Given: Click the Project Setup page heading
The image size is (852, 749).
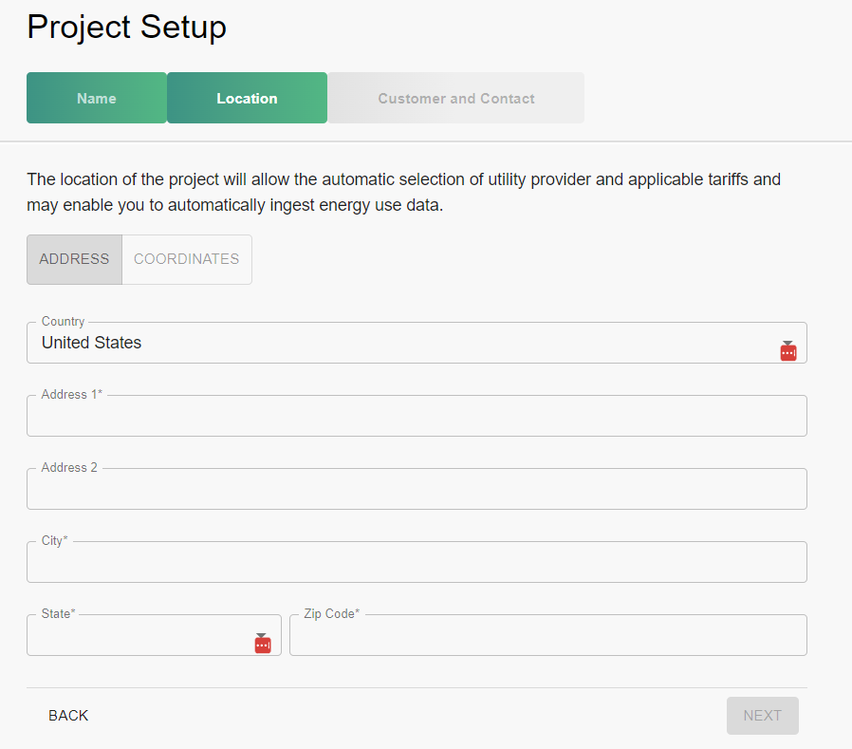Looking at the screenshot, I should pos(126,27).
